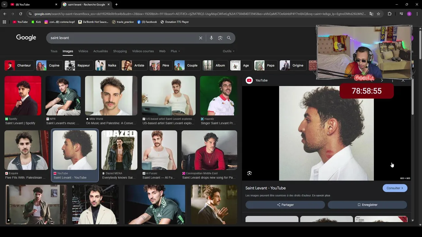422x237 pixels.
Task: Click the Partager button
Action: (285, 205)
